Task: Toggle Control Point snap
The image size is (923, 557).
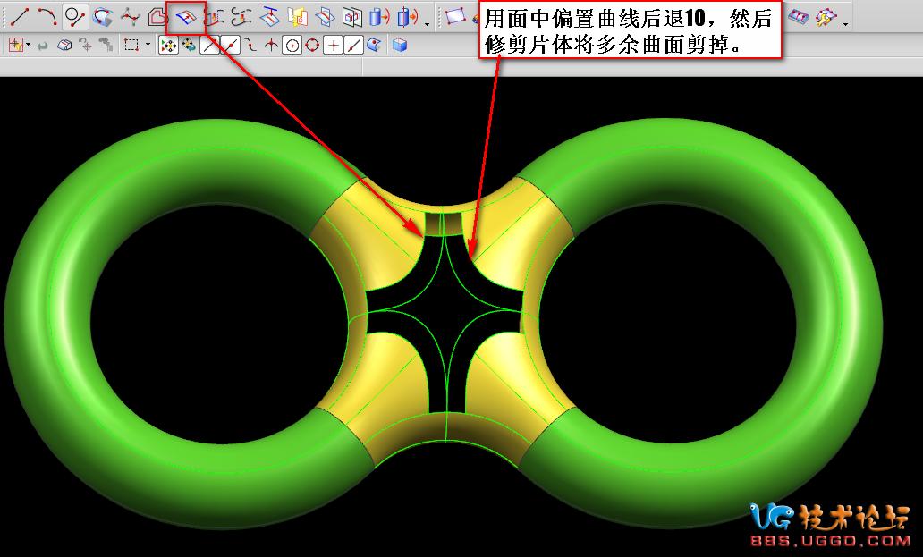Action: [250, 46]
